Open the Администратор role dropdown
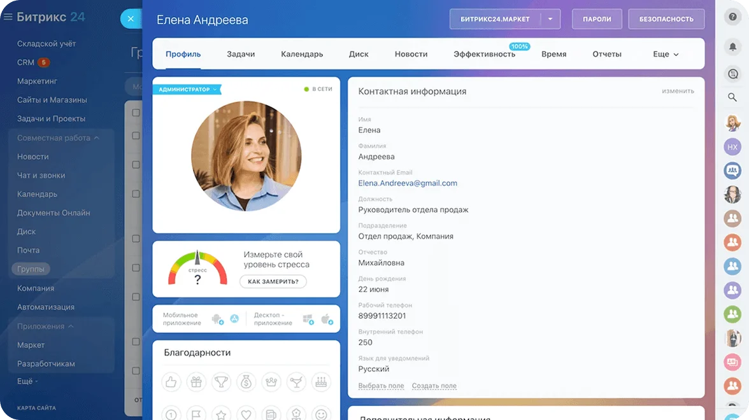The width and height of the screenshot is (749, 420). point(215,90)
